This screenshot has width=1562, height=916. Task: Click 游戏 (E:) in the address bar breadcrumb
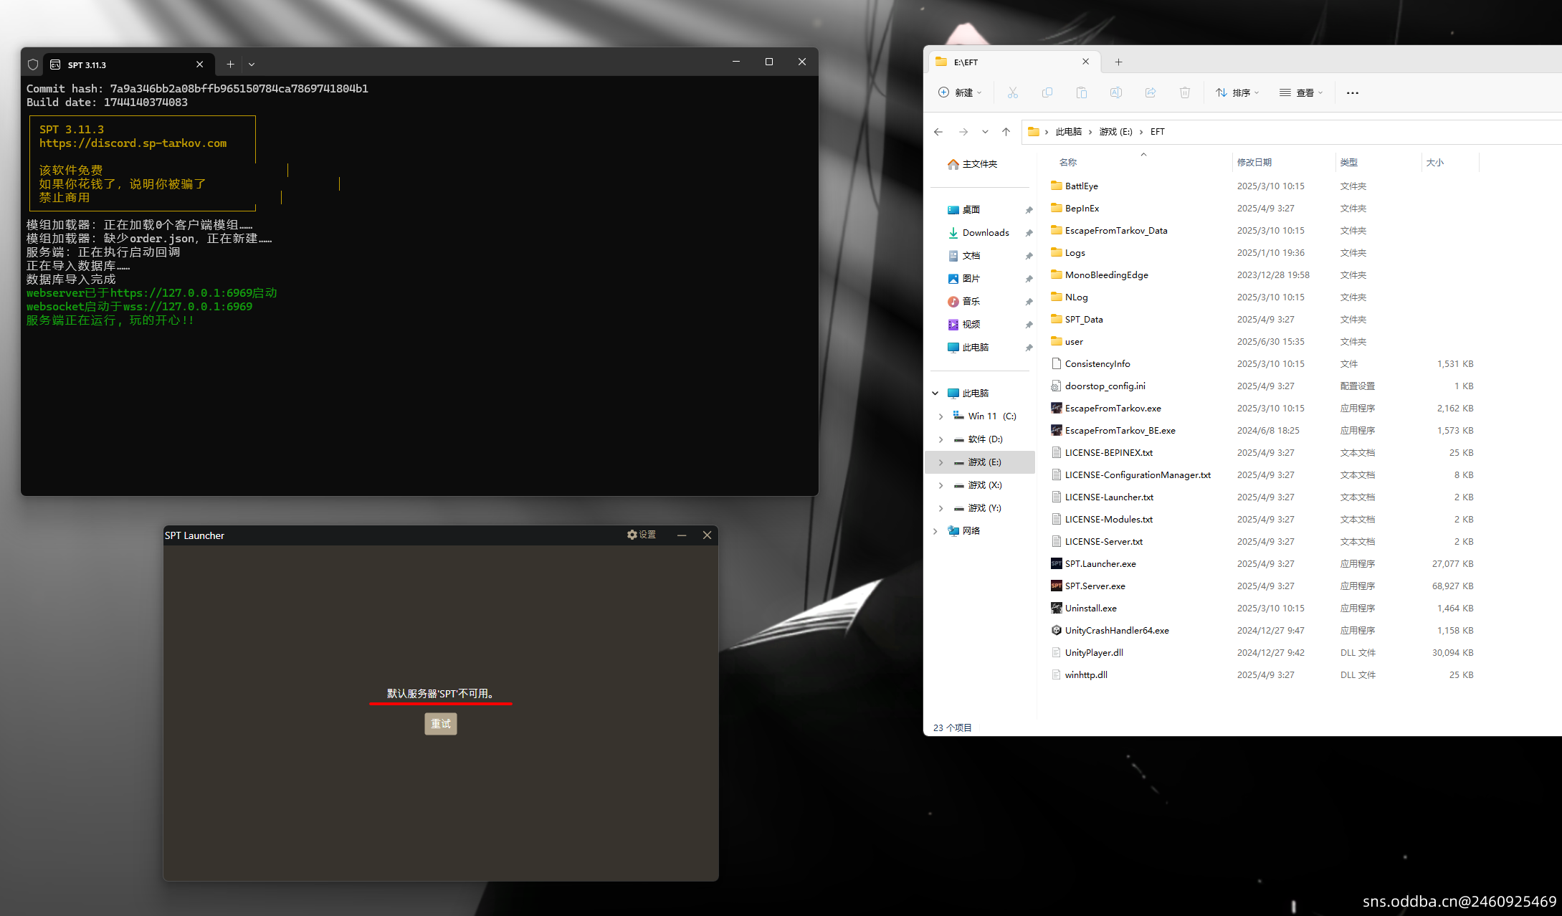1116,132
